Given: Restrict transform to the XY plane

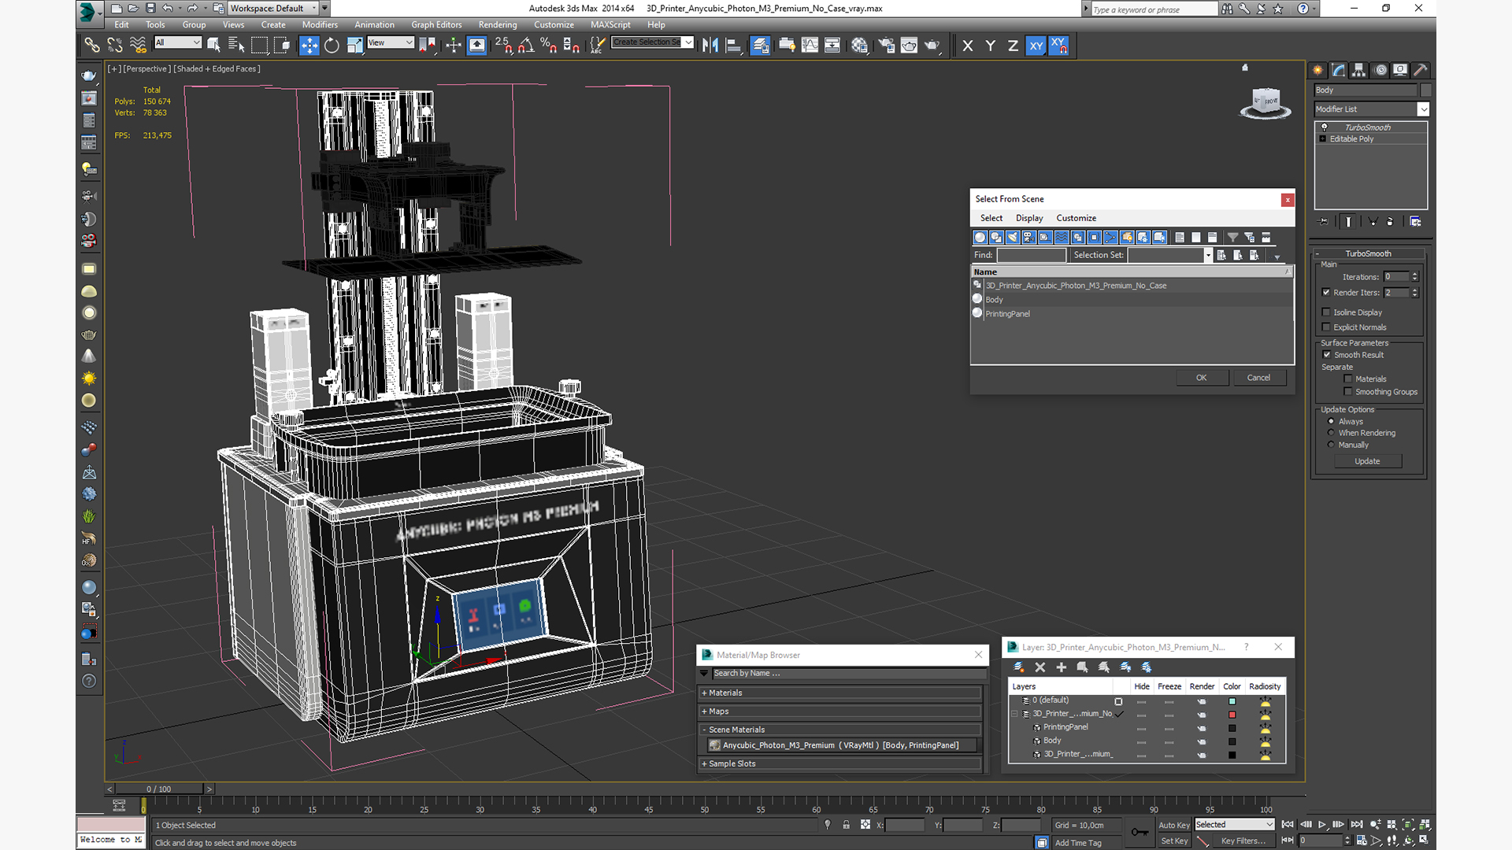Looking at the screenshot, I should tap(1036, 46).
